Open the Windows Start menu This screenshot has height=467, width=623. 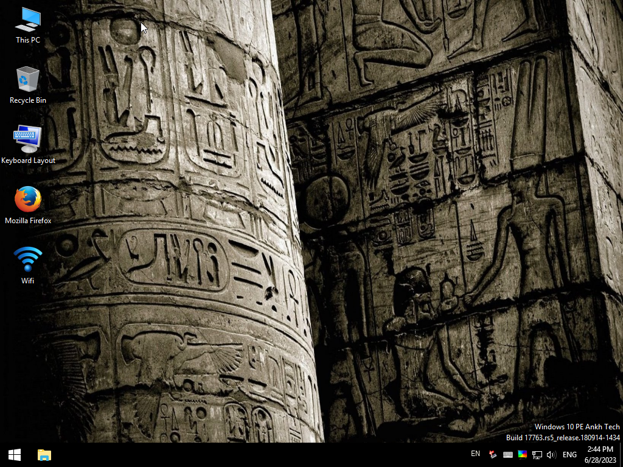pos(15,455)
